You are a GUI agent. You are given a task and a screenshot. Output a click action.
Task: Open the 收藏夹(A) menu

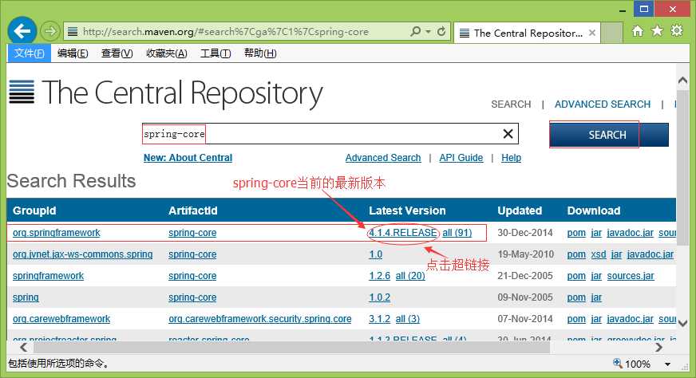click(x=167, y=53)
